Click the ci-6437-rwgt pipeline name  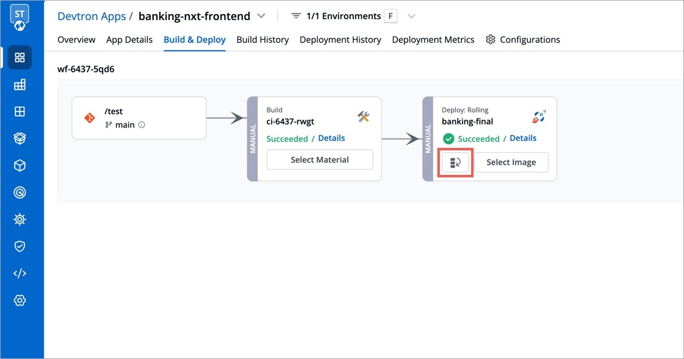click(x=291, y=122)
